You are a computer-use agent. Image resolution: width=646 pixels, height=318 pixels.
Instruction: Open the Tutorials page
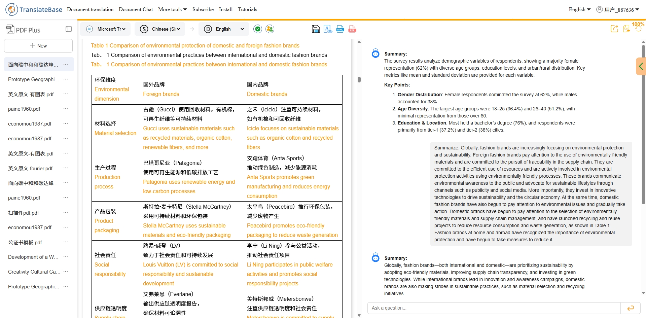[x=247, y=9]
